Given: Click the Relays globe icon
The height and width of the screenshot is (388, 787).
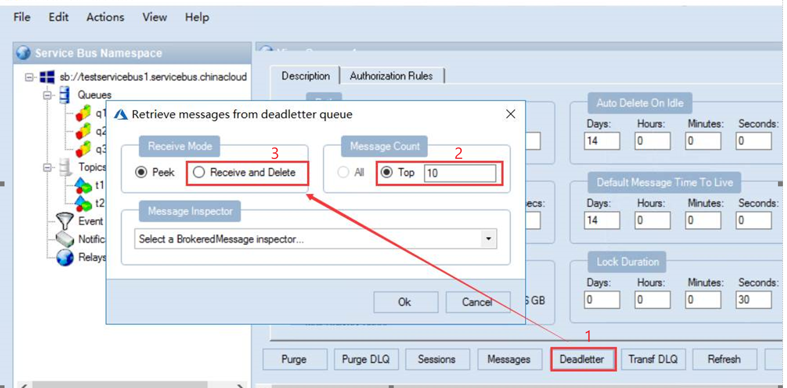Looking at the screenshot, I should (65, 257).
